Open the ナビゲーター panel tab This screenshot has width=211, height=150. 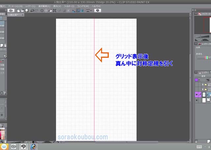coord(204,14)
